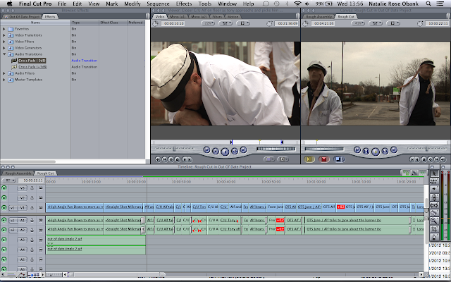Viewport: 451px width, 282px height.
Task: Click the V1 destination track button
Action: (23, 208)
